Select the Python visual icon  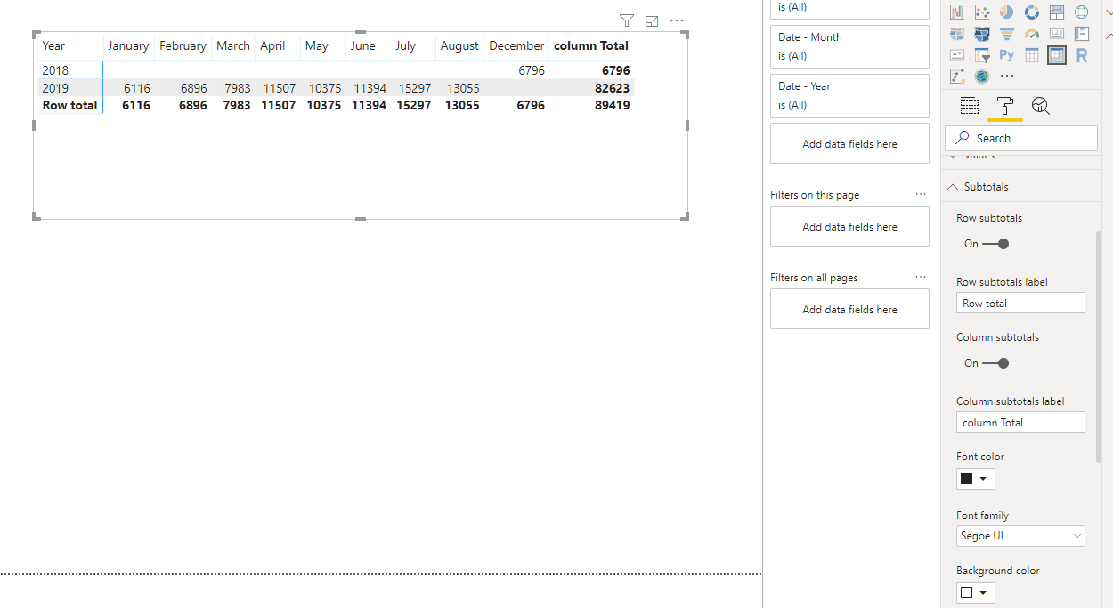1007,55
